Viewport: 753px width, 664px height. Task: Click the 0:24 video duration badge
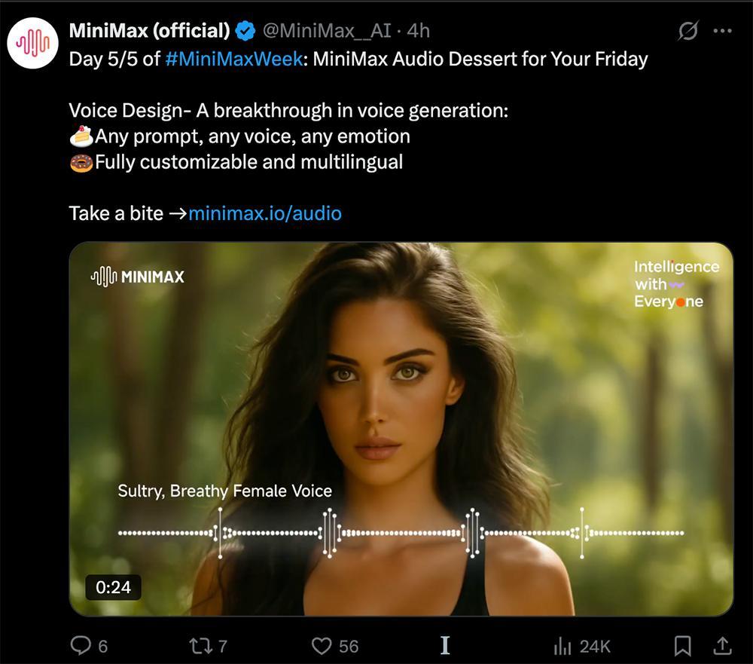pyautogui.click(x=113, y=586)
